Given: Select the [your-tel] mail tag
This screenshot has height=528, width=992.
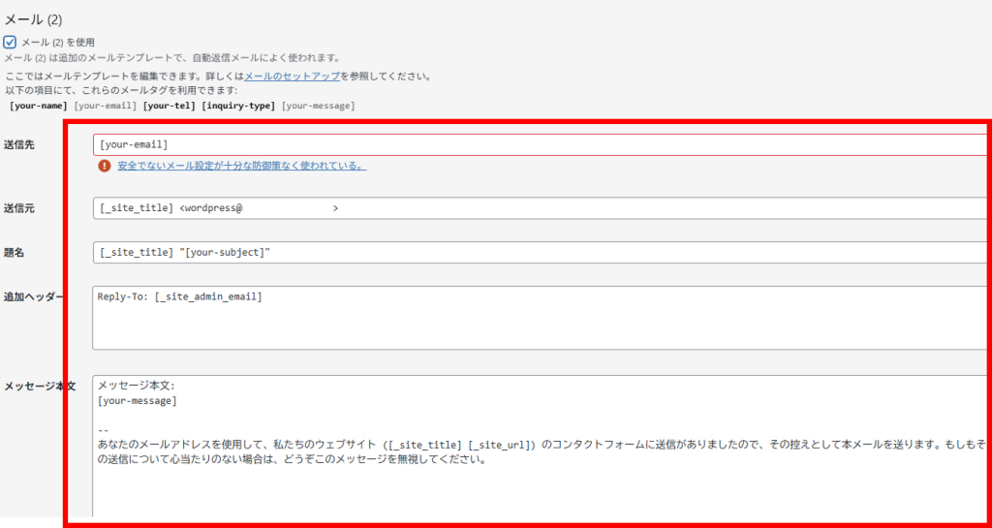Looking at the screenshot, I should click(x=170, y=106).
